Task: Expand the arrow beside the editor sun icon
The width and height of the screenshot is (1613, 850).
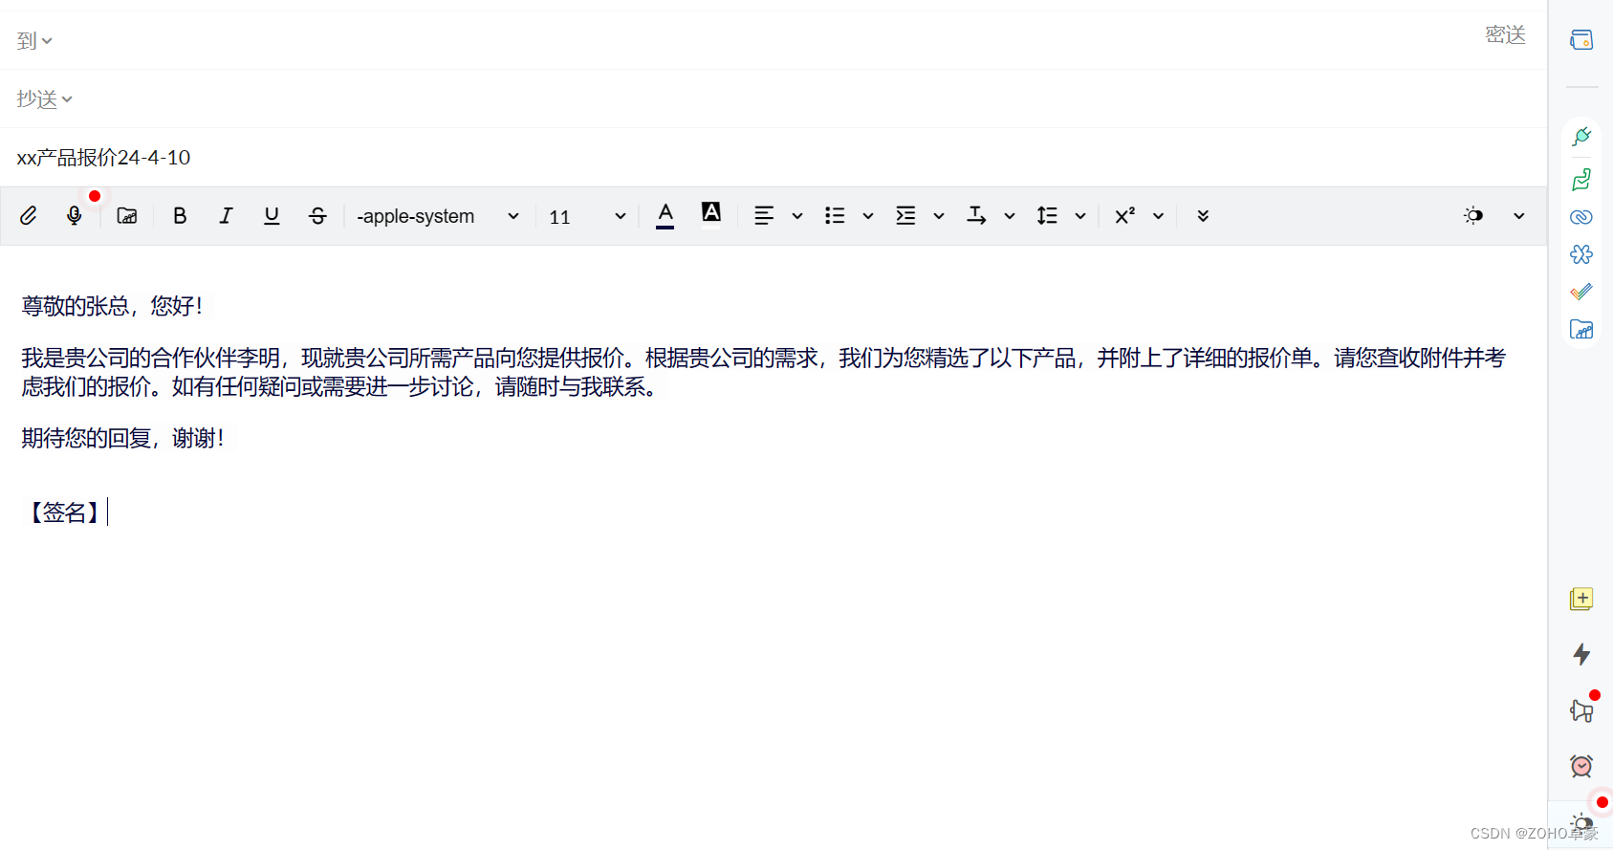Action: click(x=1518, y=216)
